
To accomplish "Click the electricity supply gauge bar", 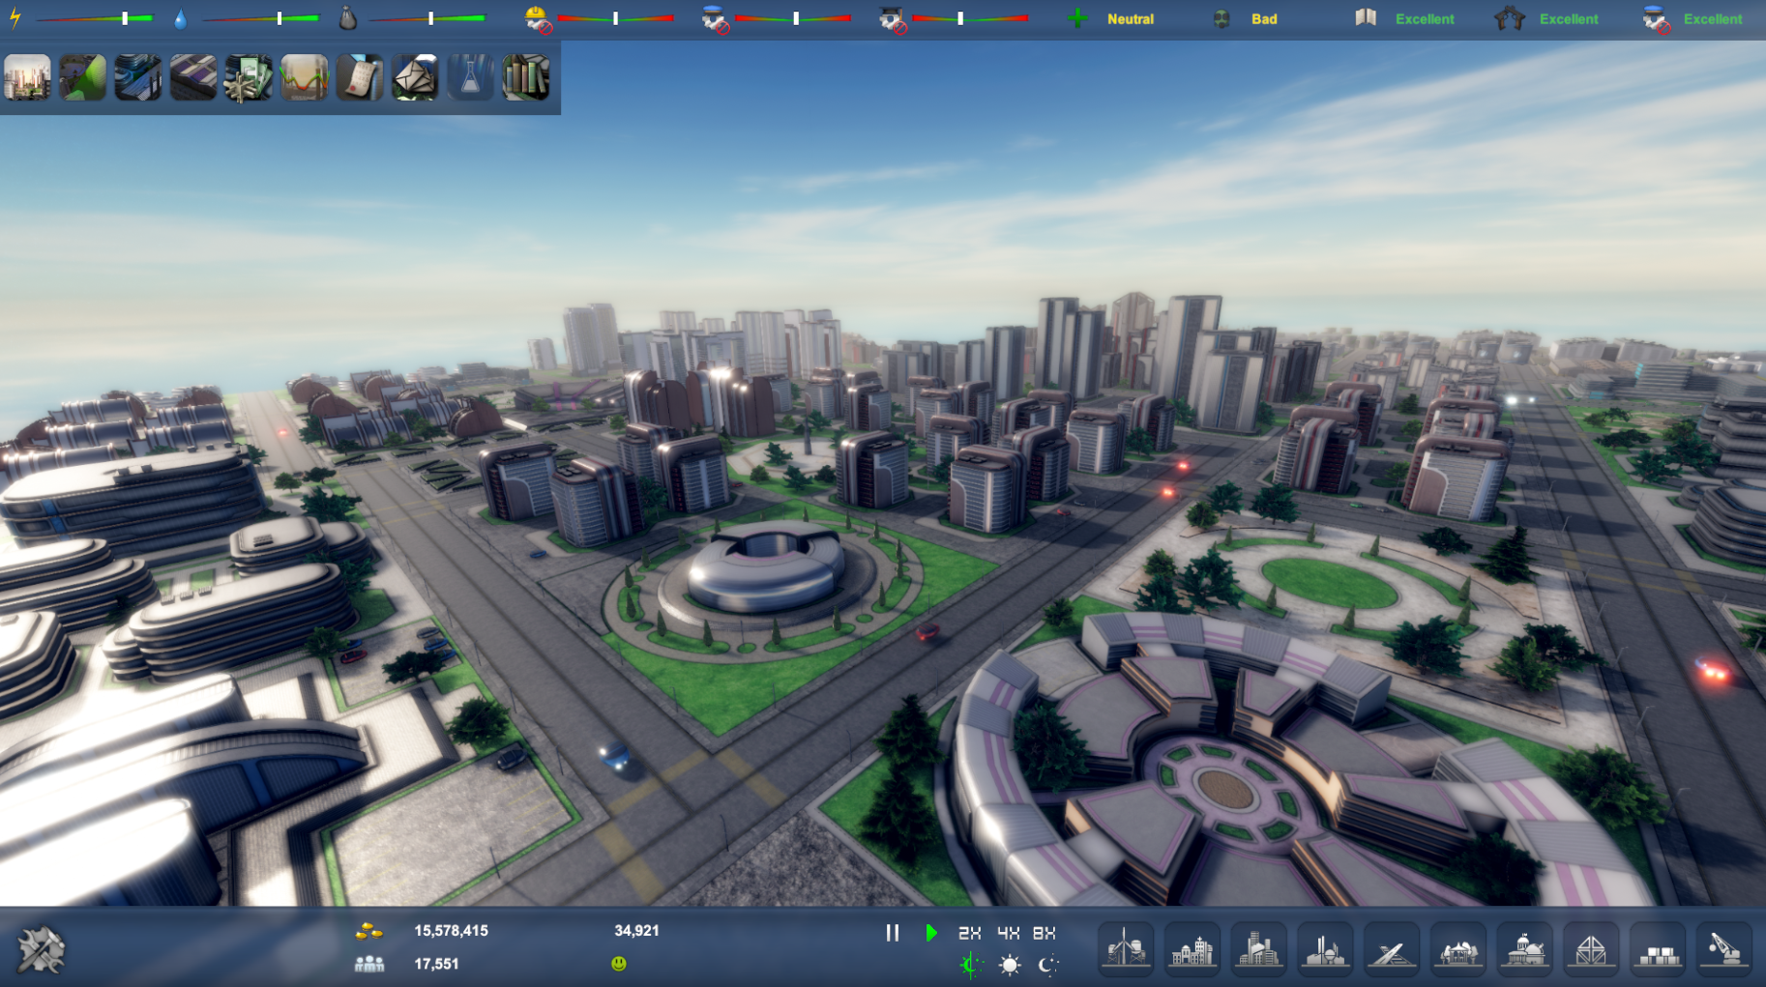I will (95, 18).
